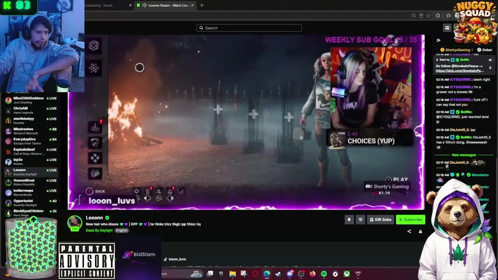Open the looon_luvs TikTok link
Screen dimensions: 498x280
pos(175,259)
